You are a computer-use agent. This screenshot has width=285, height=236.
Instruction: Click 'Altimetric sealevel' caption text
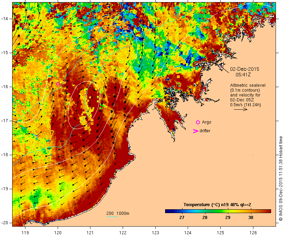[x=248, y=85]
